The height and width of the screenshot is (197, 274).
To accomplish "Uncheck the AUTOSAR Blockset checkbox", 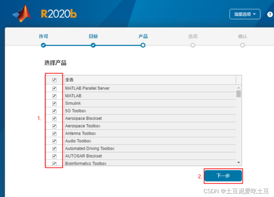I will pyautogui.click(x=54, y=156).
